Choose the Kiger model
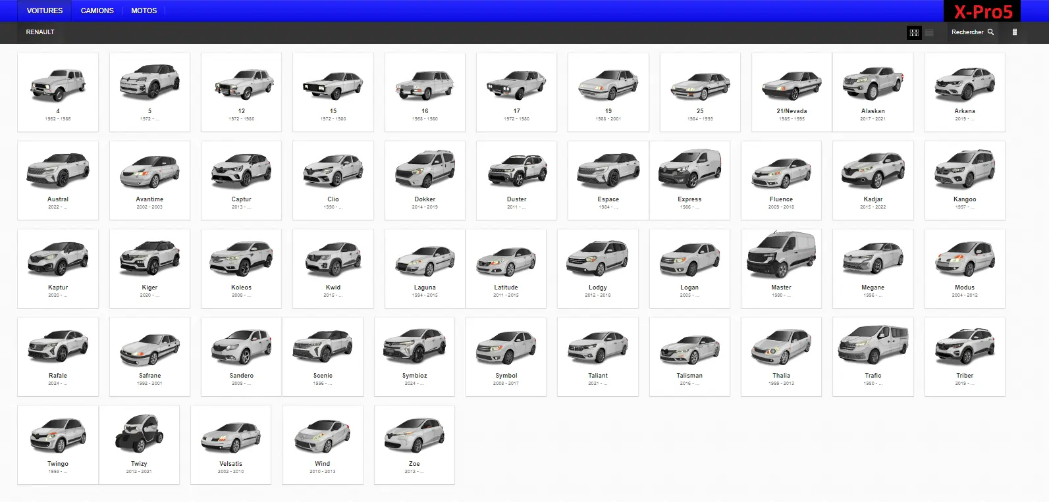The width and height of the screenshot is (1049, 502). pyautogui.click(x=149, y=268)
